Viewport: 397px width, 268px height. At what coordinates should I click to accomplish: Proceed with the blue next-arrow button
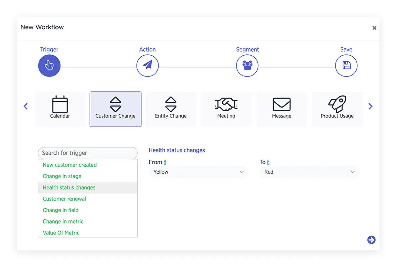point(371,240)
